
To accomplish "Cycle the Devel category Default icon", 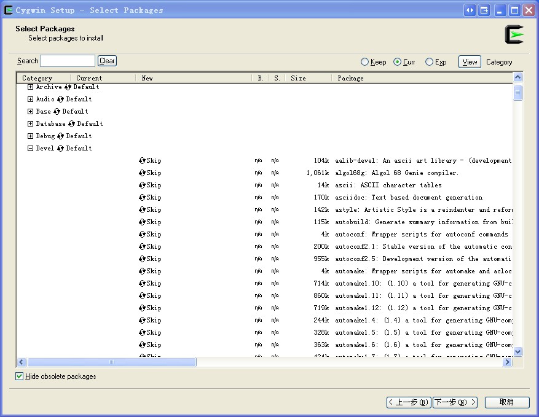I will coord(61,148).
